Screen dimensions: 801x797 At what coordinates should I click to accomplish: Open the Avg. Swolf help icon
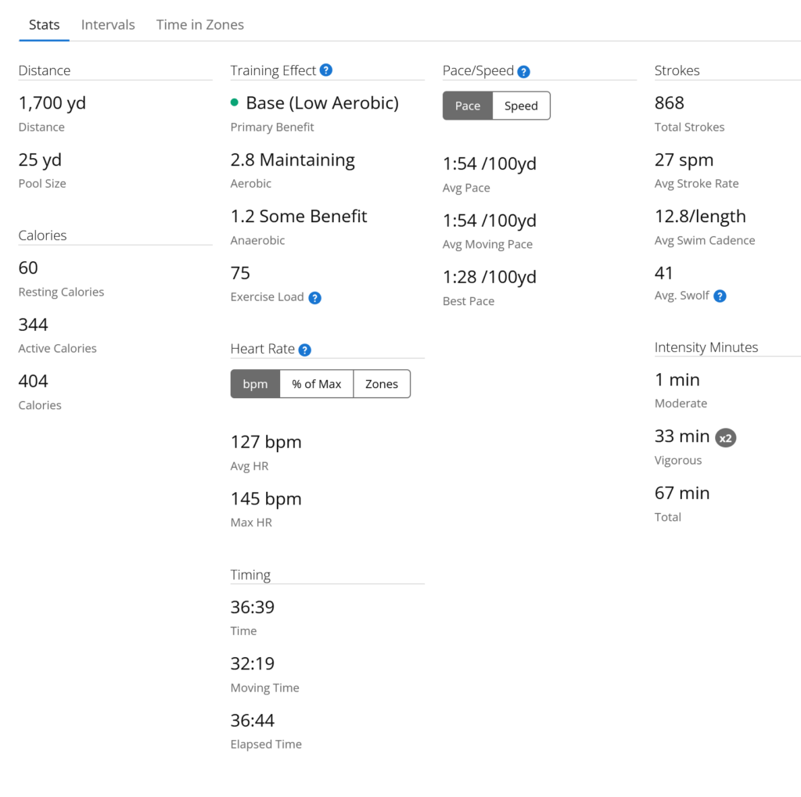click(720, 296)
